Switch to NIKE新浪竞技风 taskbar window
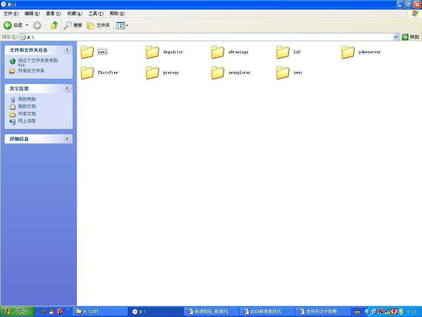 click(x=268, y=311)
